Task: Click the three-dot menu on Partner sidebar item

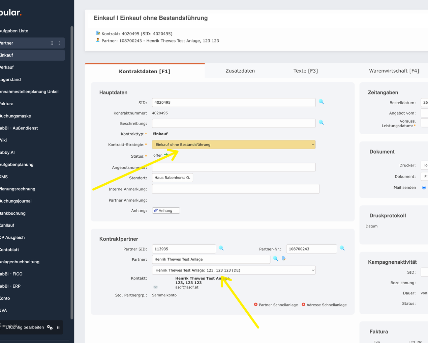Action: click(x=59, y=43)
